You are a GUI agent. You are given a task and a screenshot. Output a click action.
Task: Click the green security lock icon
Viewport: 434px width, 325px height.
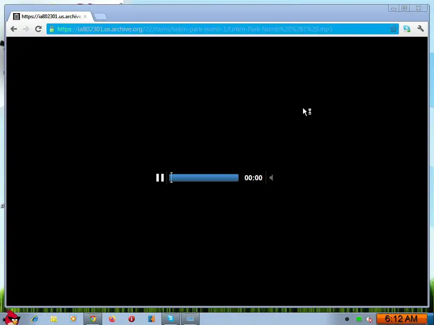pos(52,29)
